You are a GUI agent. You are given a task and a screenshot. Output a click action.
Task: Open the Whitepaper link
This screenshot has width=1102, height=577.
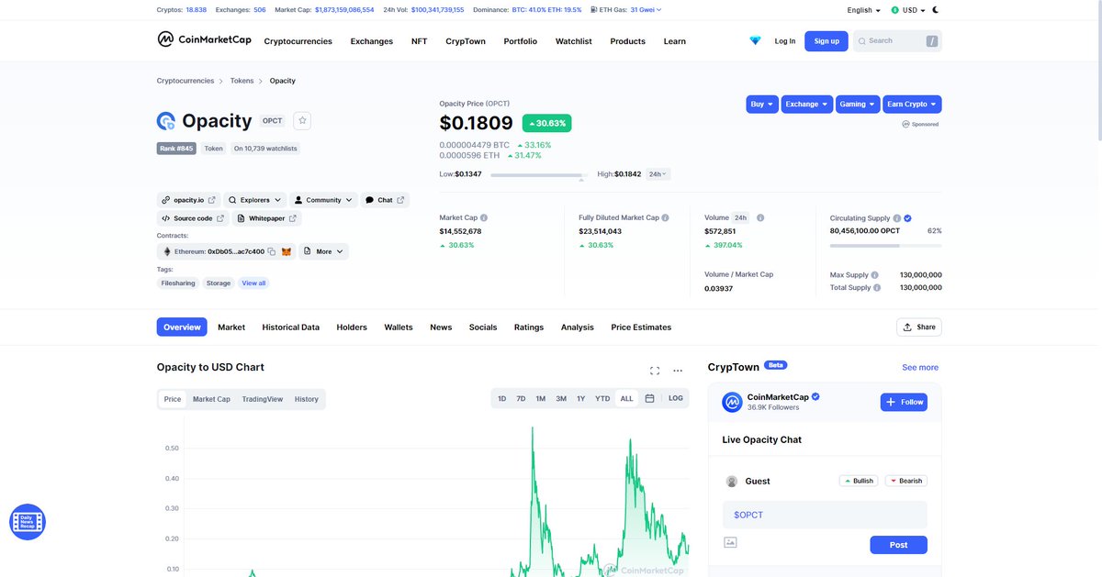click(265, 218)
